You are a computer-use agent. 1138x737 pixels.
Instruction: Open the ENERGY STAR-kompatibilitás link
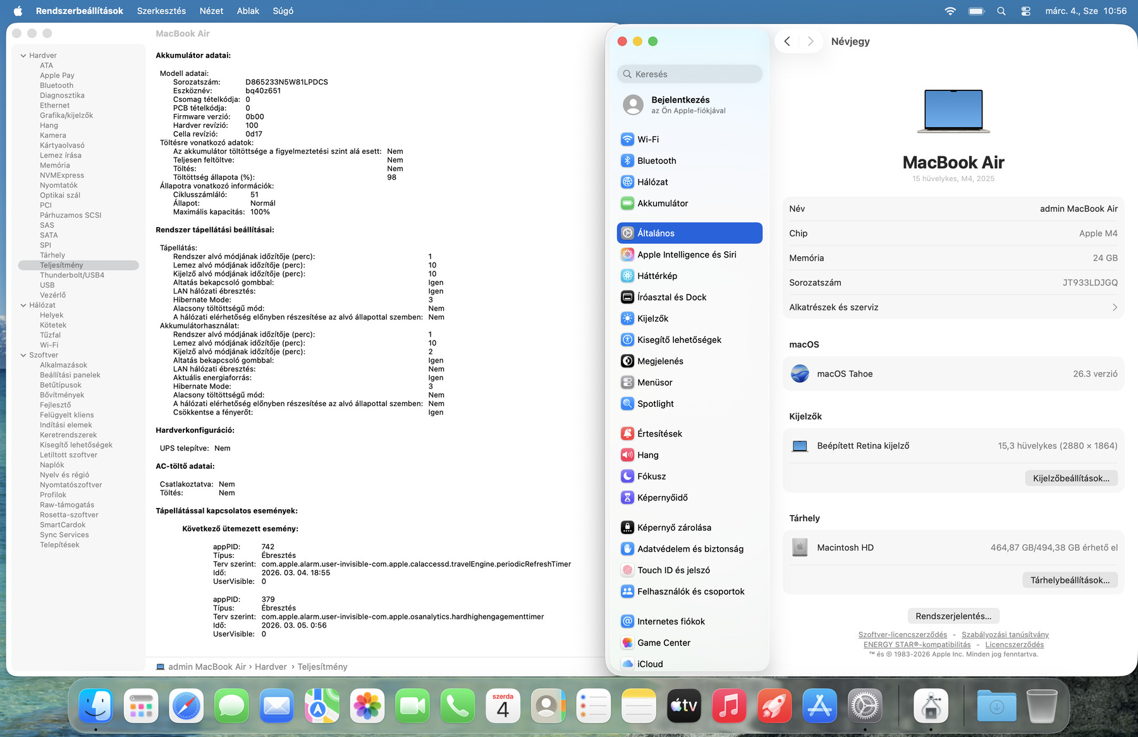pos(917,645)
